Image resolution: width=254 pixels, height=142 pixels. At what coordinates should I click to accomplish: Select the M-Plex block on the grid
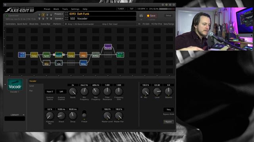tap(96, 55)
